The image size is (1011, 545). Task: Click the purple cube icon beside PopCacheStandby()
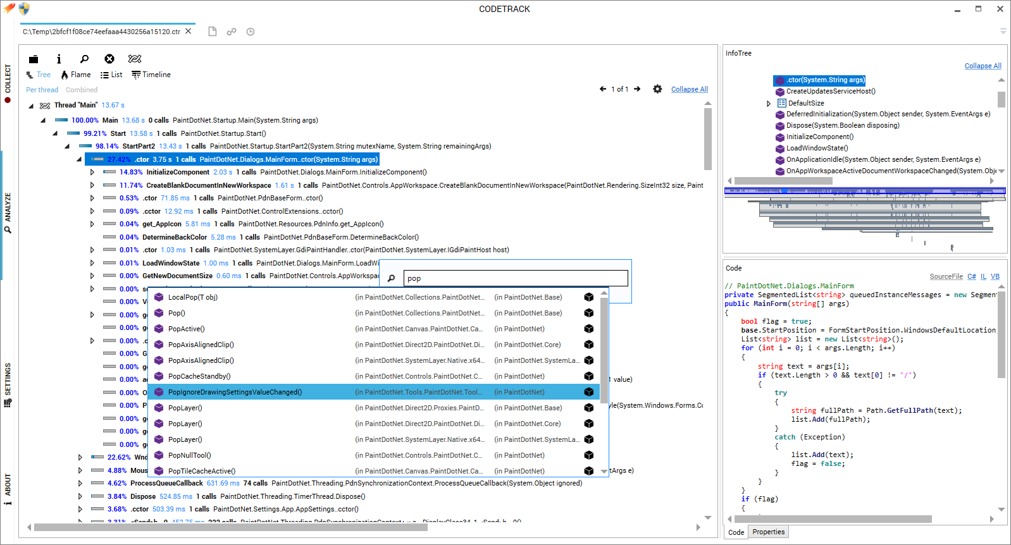159,376
